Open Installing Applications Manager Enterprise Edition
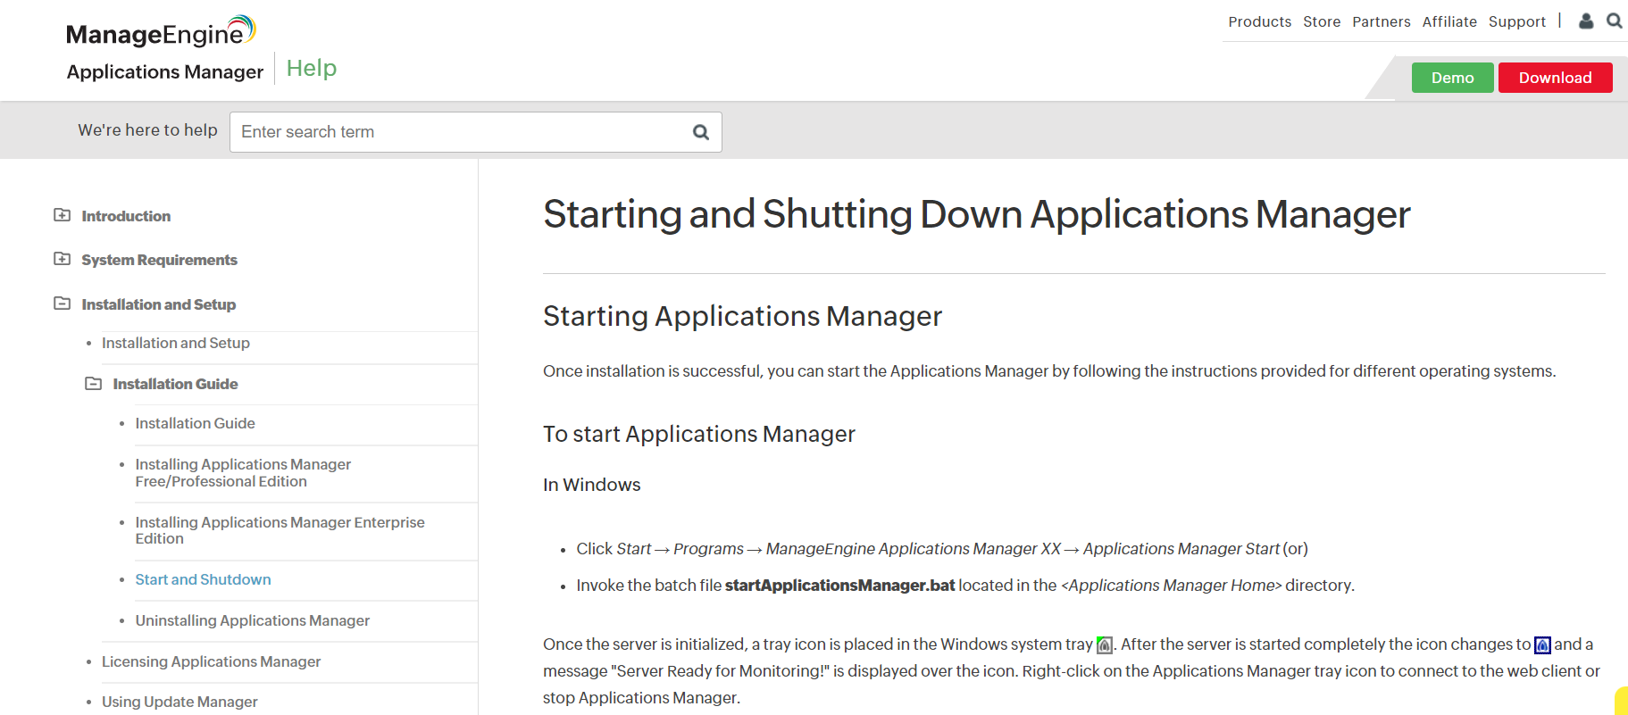This screenshot has width=1628, height=715. coord(280,530)
